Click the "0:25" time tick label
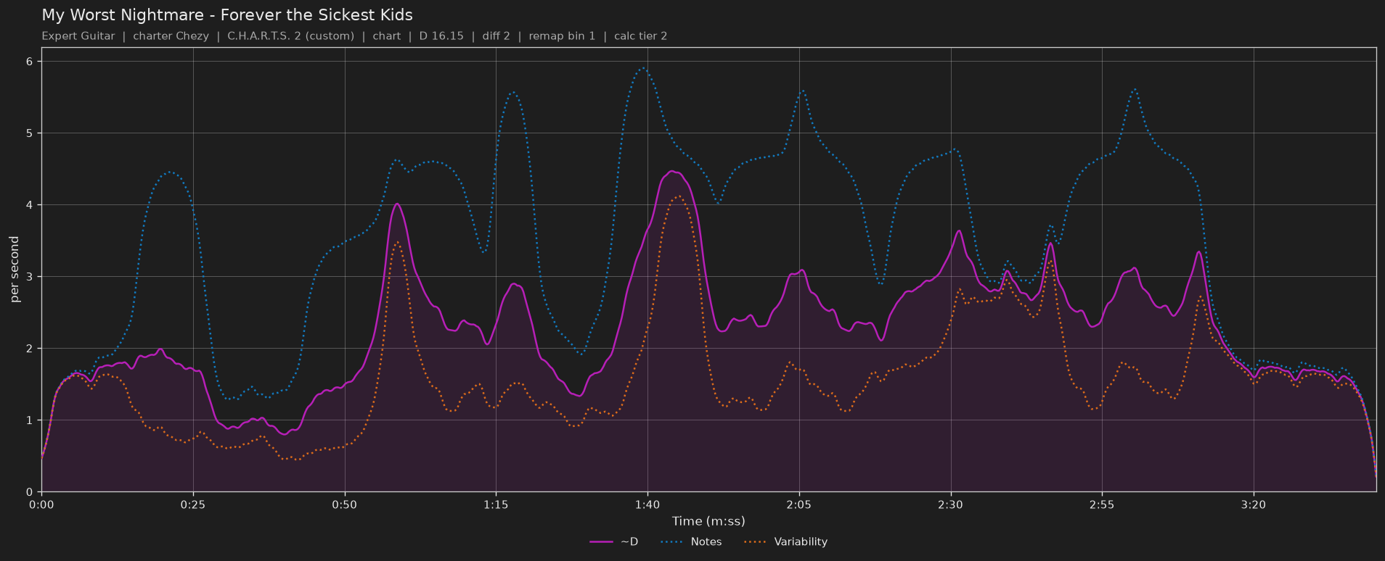The width and height of the screenshot is (1385, 561). [193, 504]
